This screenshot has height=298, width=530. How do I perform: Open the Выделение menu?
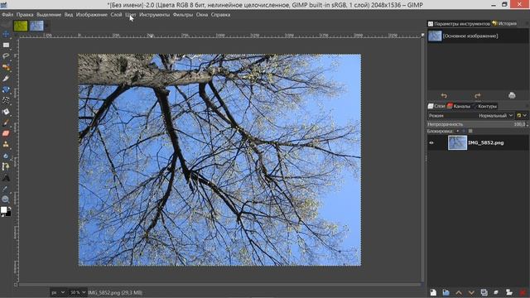click(x=49, y=15)
